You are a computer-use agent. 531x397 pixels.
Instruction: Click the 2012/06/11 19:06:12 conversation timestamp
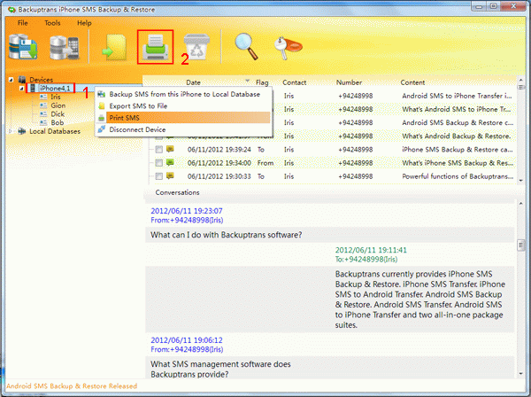(187, 340)
